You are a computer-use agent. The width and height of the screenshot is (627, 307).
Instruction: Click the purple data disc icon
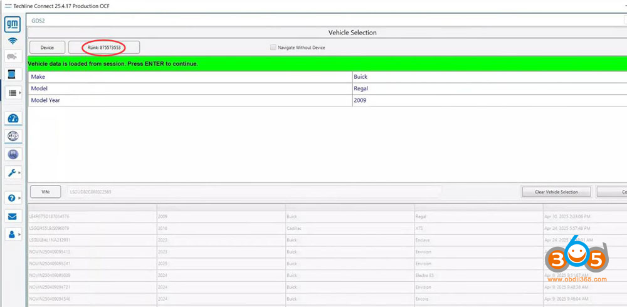click(x=13, y=154)
